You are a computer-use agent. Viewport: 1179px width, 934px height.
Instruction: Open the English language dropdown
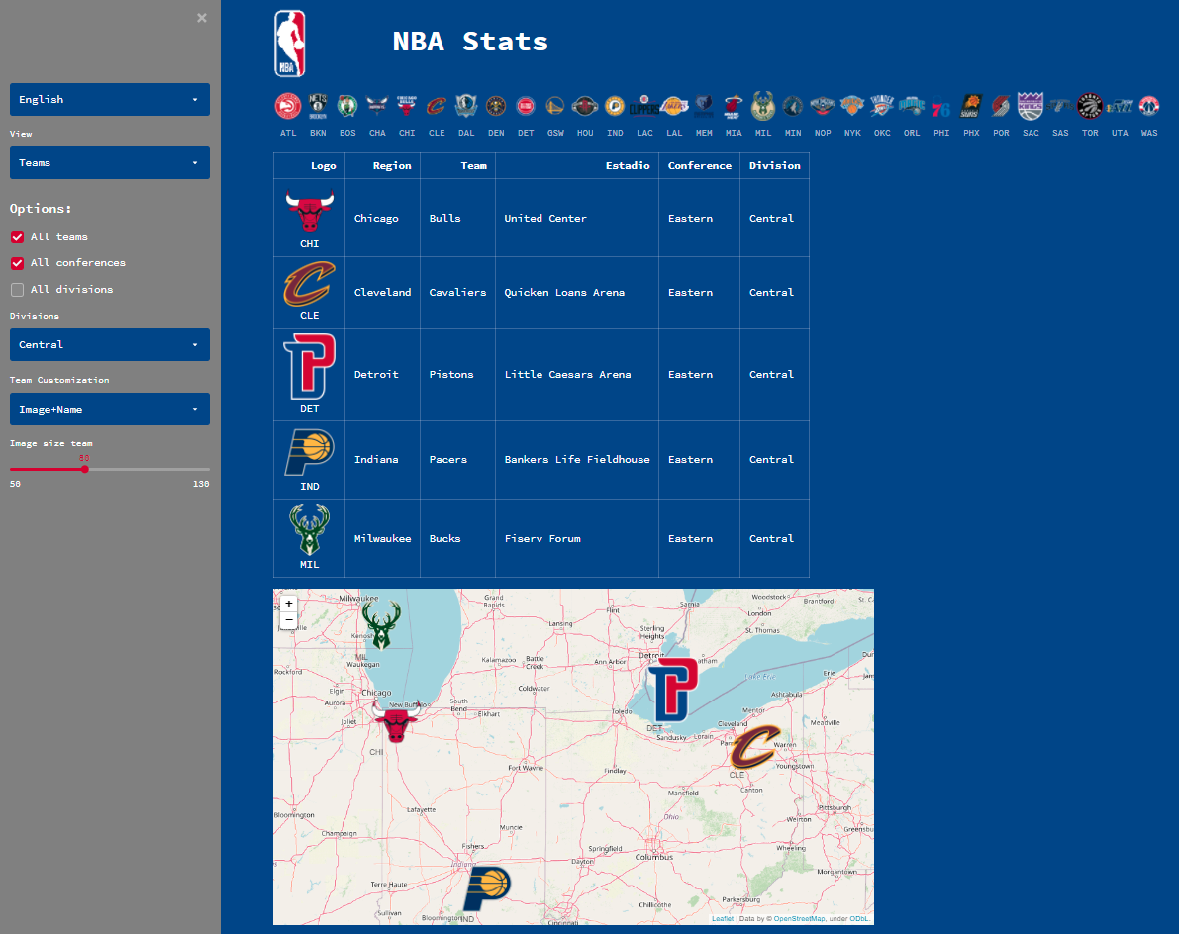coord(110,99)
